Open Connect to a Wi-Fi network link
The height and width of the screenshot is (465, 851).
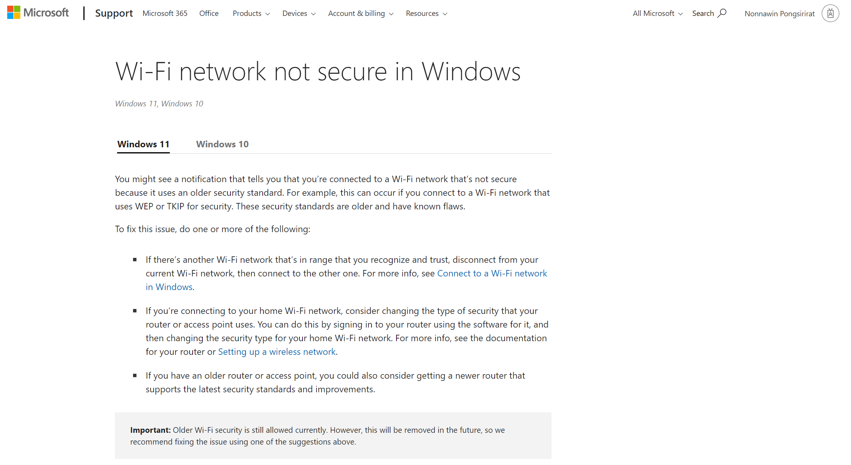[492, 273]
